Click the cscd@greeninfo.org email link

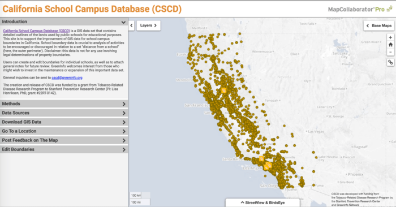click(67, 77)
